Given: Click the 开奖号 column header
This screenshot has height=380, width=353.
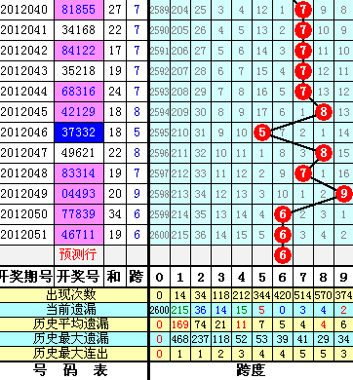Looking at the screenshot, I should click(x=78, y=277).
